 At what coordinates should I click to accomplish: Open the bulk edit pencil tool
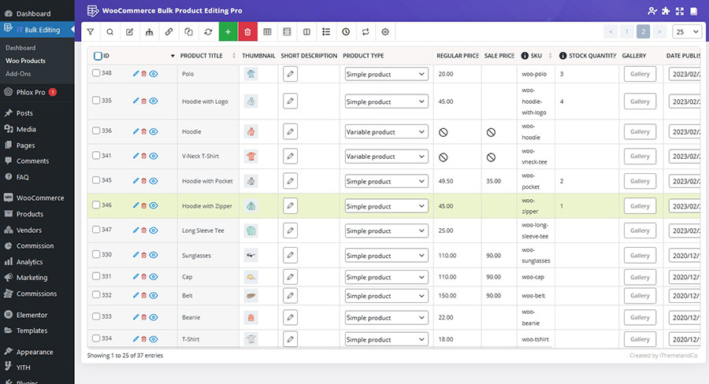pos(130,32)
